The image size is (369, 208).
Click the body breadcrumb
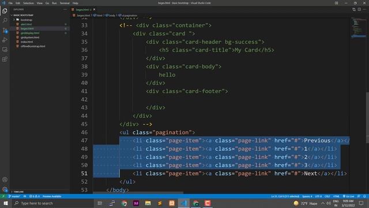(110, 16)
